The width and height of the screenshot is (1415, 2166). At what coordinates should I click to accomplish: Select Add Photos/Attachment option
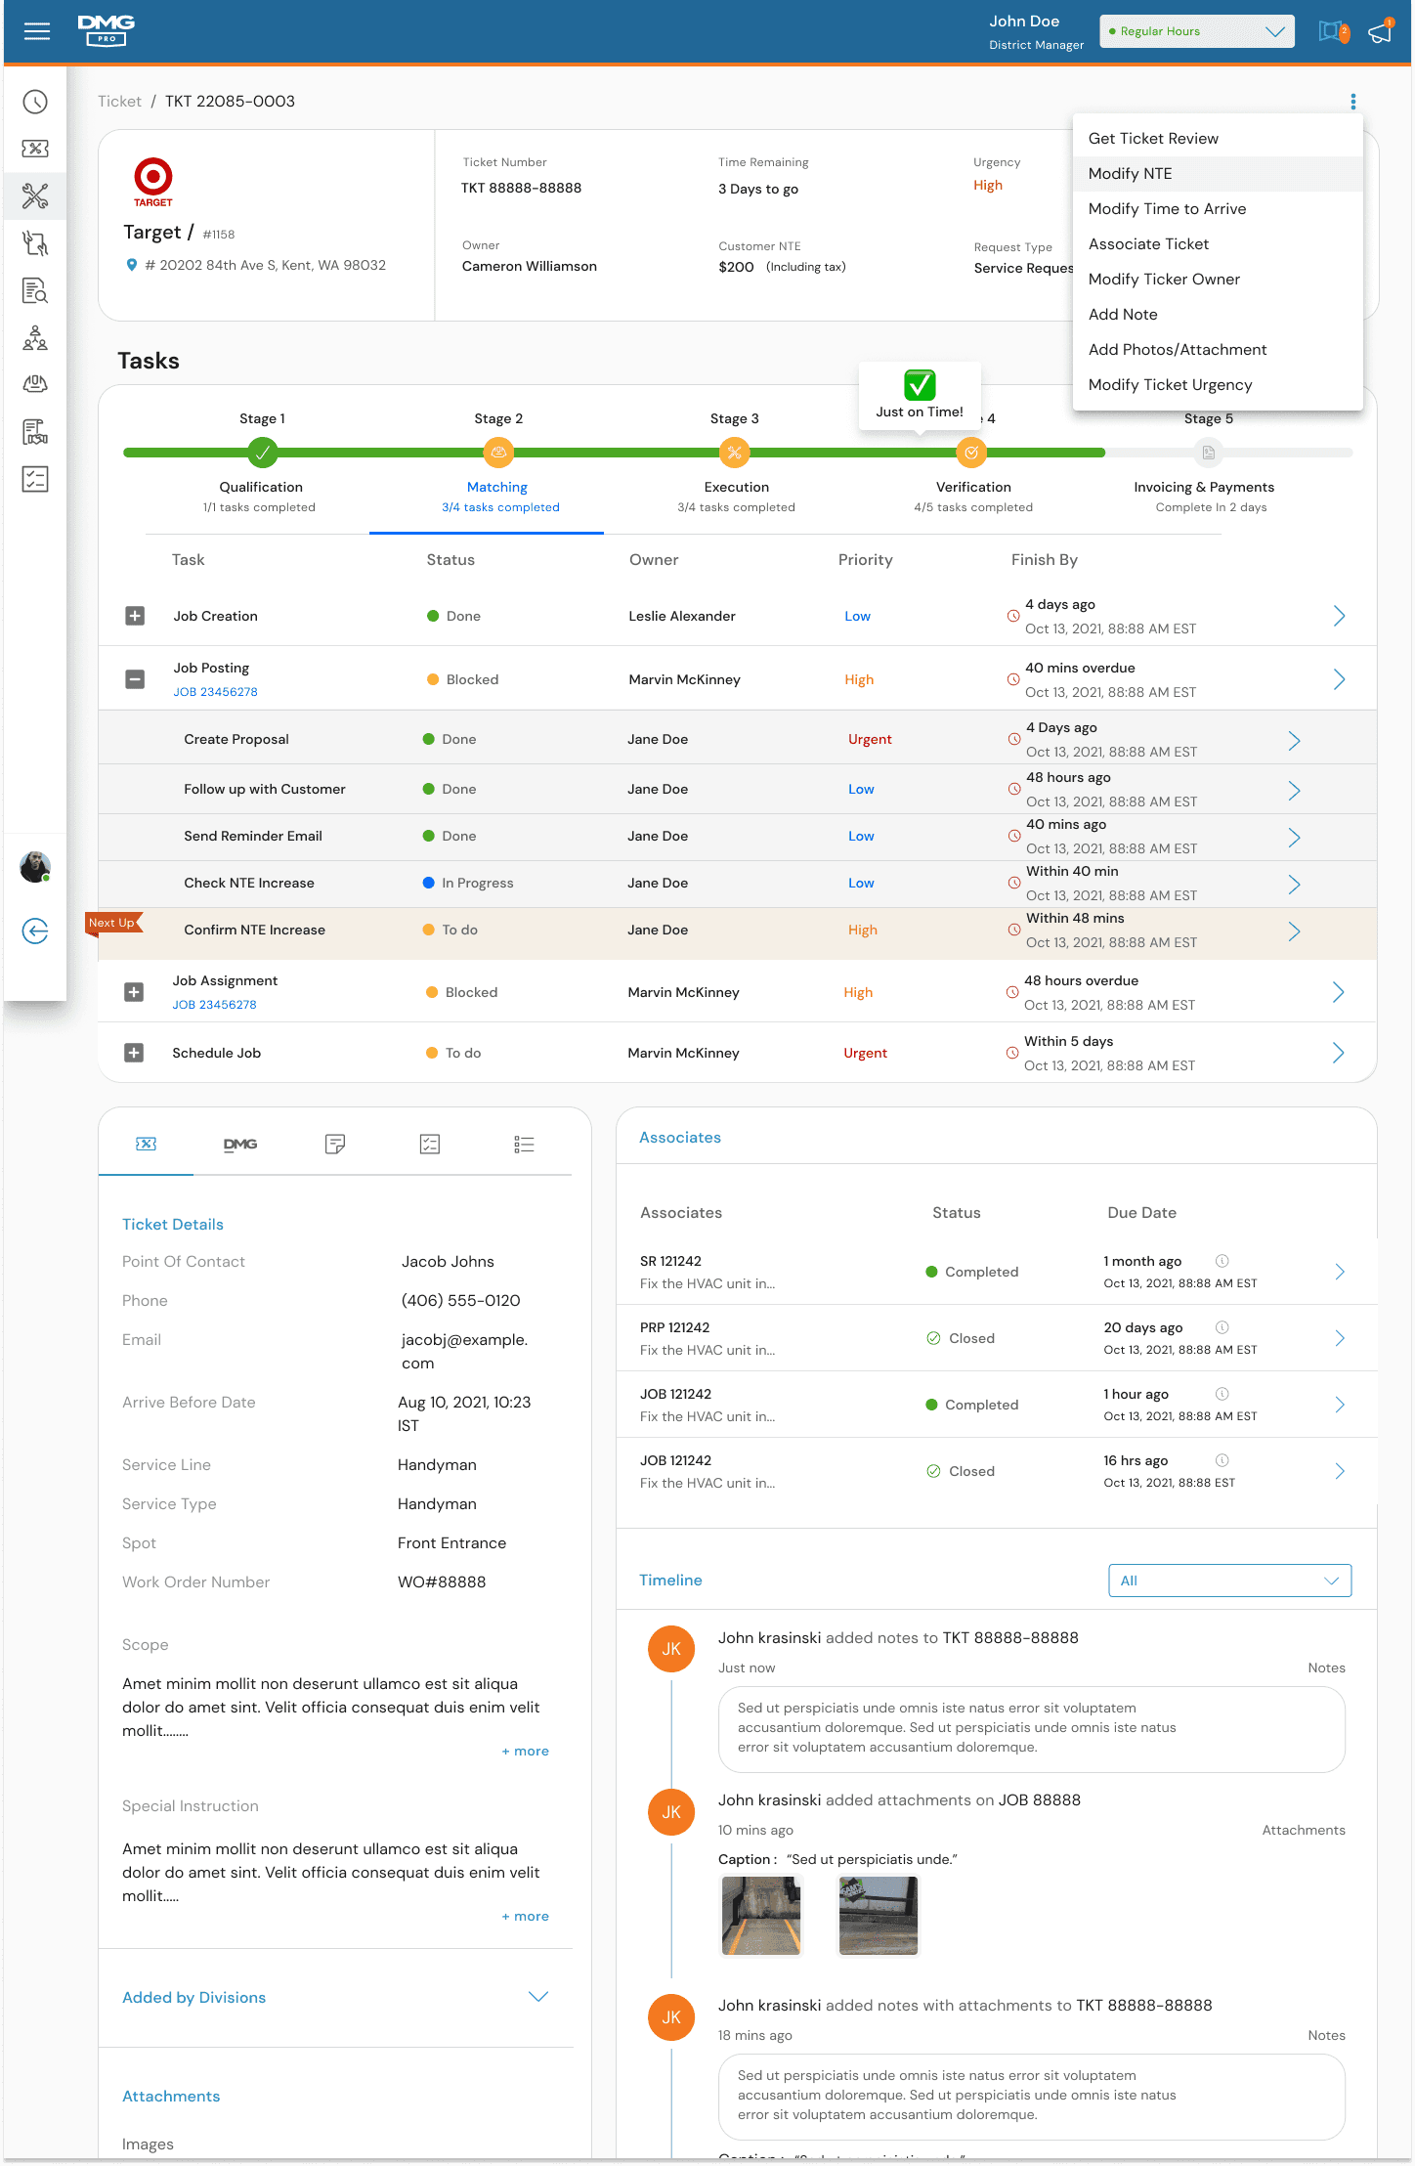tap(1218, 349)
